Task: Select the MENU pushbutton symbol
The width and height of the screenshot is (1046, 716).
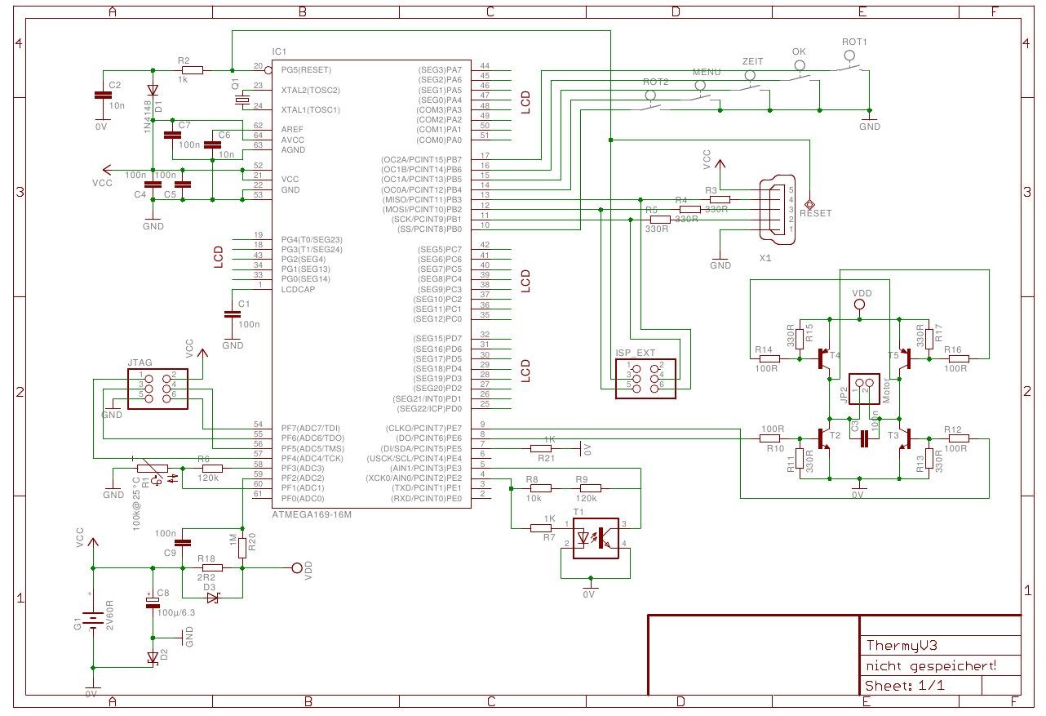Action: pos(701,92)
